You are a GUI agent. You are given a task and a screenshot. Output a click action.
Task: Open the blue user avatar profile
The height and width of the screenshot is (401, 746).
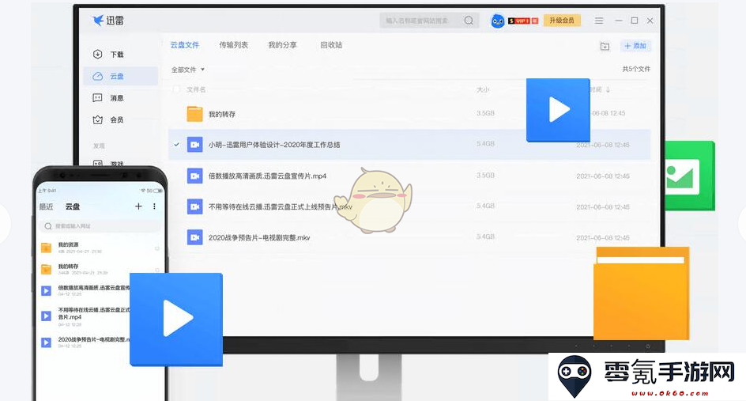pyautogui.click(x=498, y=21)
